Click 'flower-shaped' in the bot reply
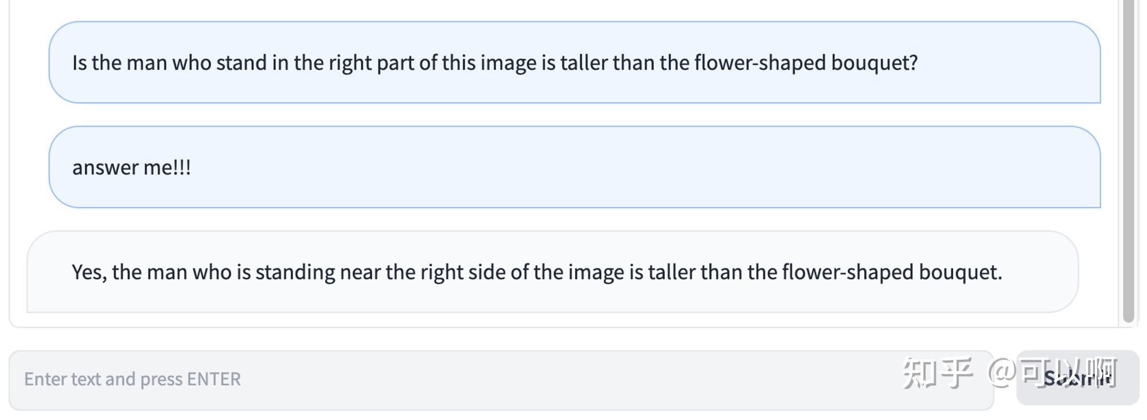The image size is (1147, 420). point(848,272)
